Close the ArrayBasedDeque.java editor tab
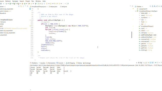162x91 pixels. click(47, 7)
